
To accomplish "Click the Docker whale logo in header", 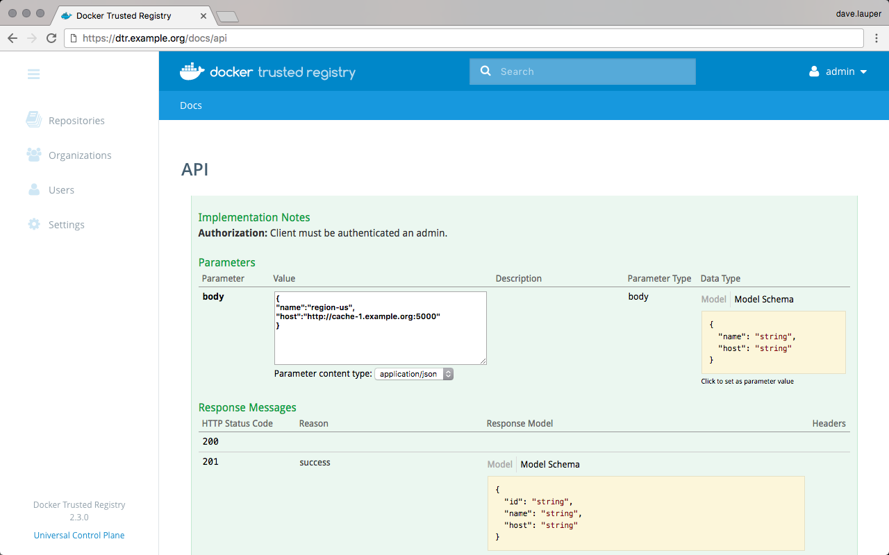I will 192,71.
